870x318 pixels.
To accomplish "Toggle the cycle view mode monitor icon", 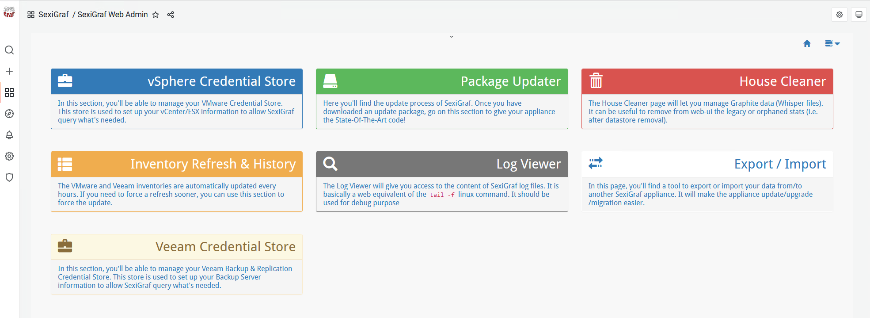I will (859, 15).
